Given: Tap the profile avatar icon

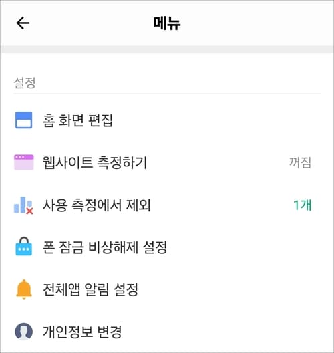Looking at the screenshot, I should (x=23, y=332).
